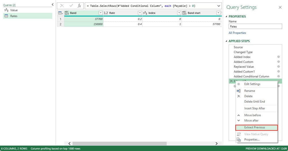Open gear settings for Added Index step

click(x=278, y=57)
